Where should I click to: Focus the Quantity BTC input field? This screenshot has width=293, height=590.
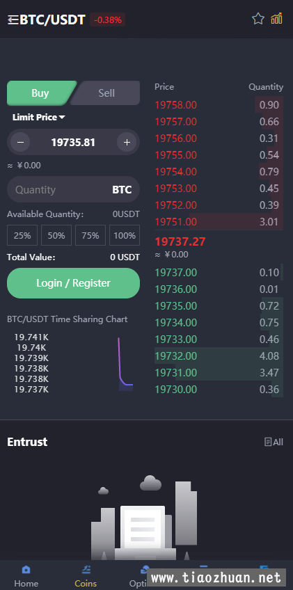[x=74, y=190]
